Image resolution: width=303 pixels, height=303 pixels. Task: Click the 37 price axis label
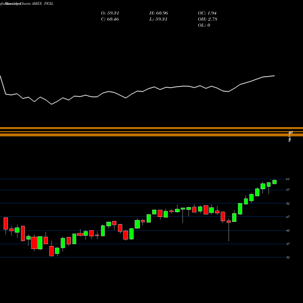[x=288, y=244]
